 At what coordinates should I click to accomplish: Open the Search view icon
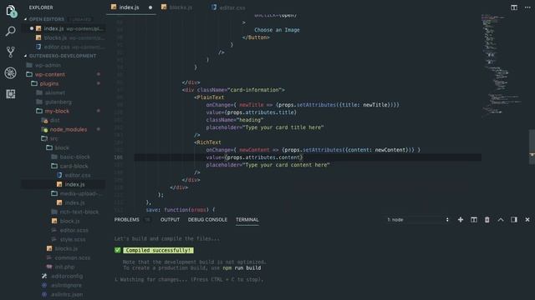[11, 32]
